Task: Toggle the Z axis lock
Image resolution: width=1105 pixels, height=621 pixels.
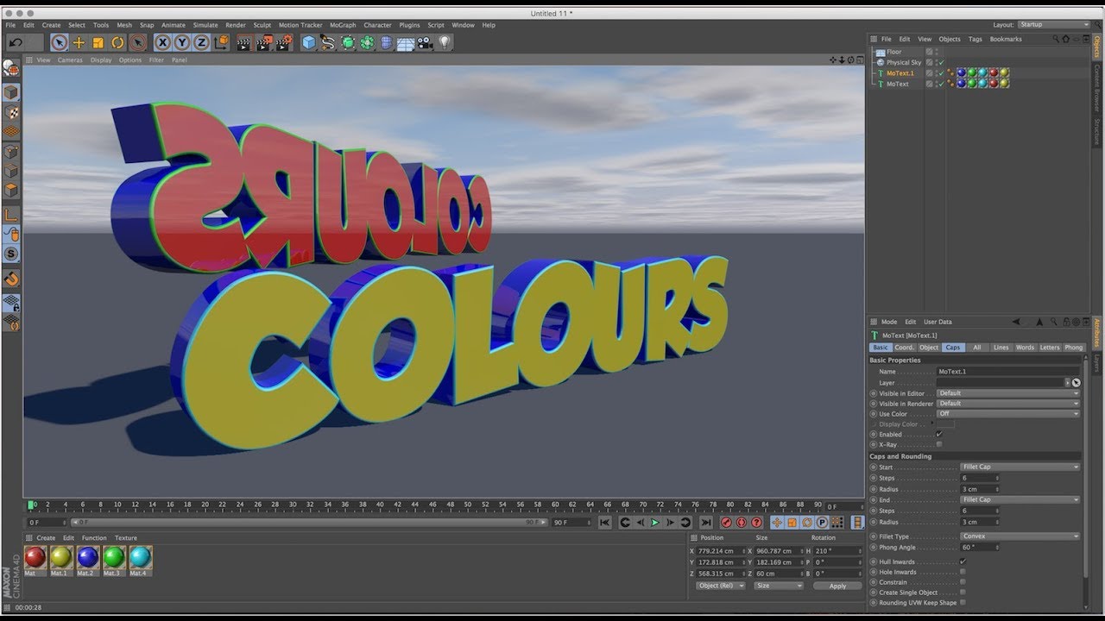Action: coord(201,42)
